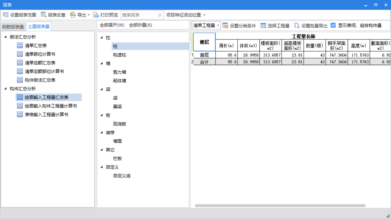Click the 周长(m) column header
This screenshot has width=391, height=219.
pos(227,45)
